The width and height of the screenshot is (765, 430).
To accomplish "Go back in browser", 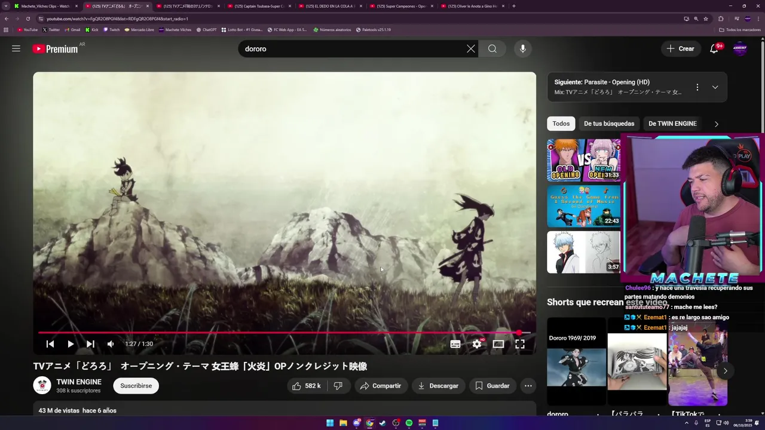I will [x=7, y=19].
